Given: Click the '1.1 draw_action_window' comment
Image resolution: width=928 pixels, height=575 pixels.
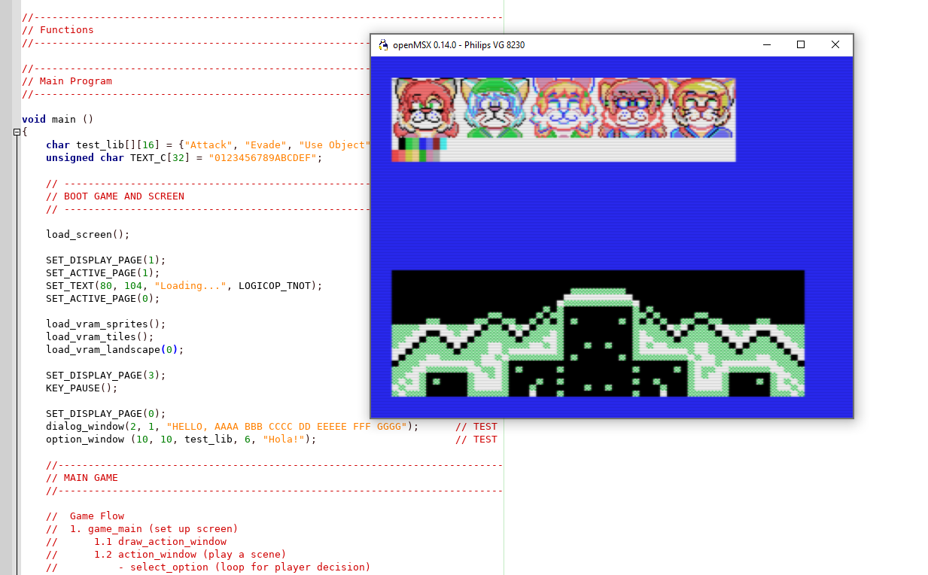Looking at the screenshot, I should pos(160,541).
